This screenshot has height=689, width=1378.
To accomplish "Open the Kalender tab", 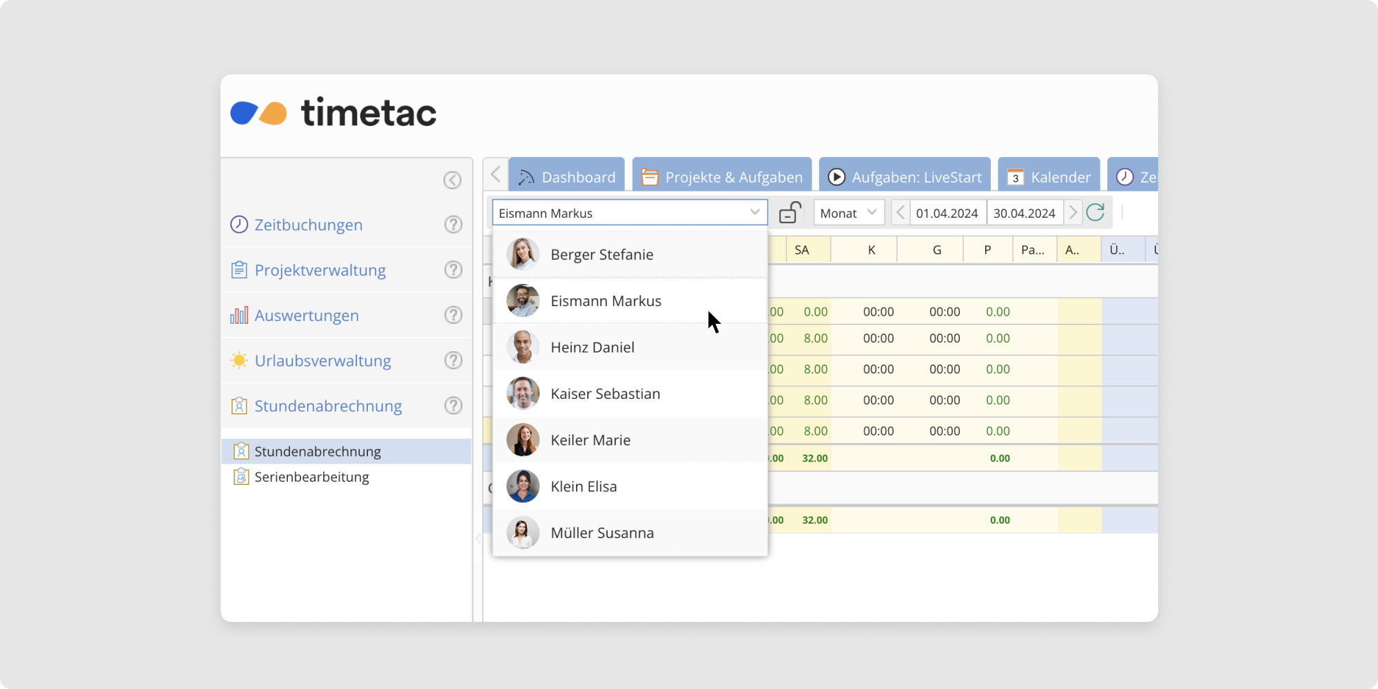I will 1049,177.
